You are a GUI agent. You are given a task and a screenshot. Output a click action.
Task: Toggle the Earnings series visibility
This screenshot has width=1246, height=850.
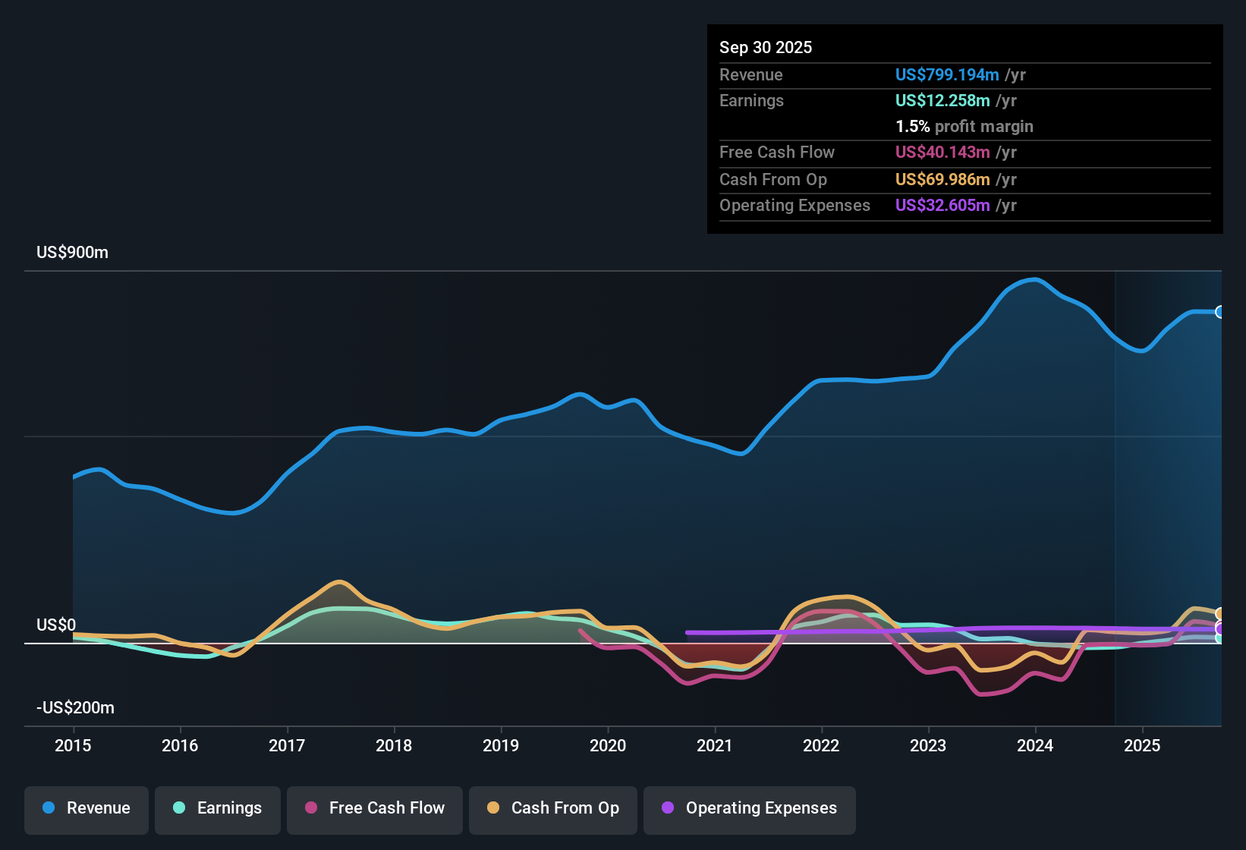click(x=217, y=808)
